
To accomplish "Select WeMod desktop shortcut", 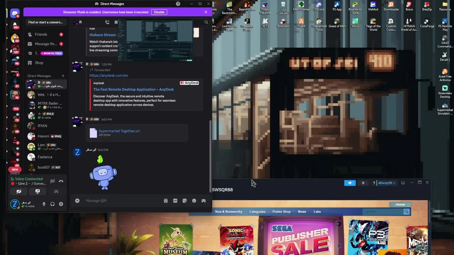I will click(x=373, y=6).
